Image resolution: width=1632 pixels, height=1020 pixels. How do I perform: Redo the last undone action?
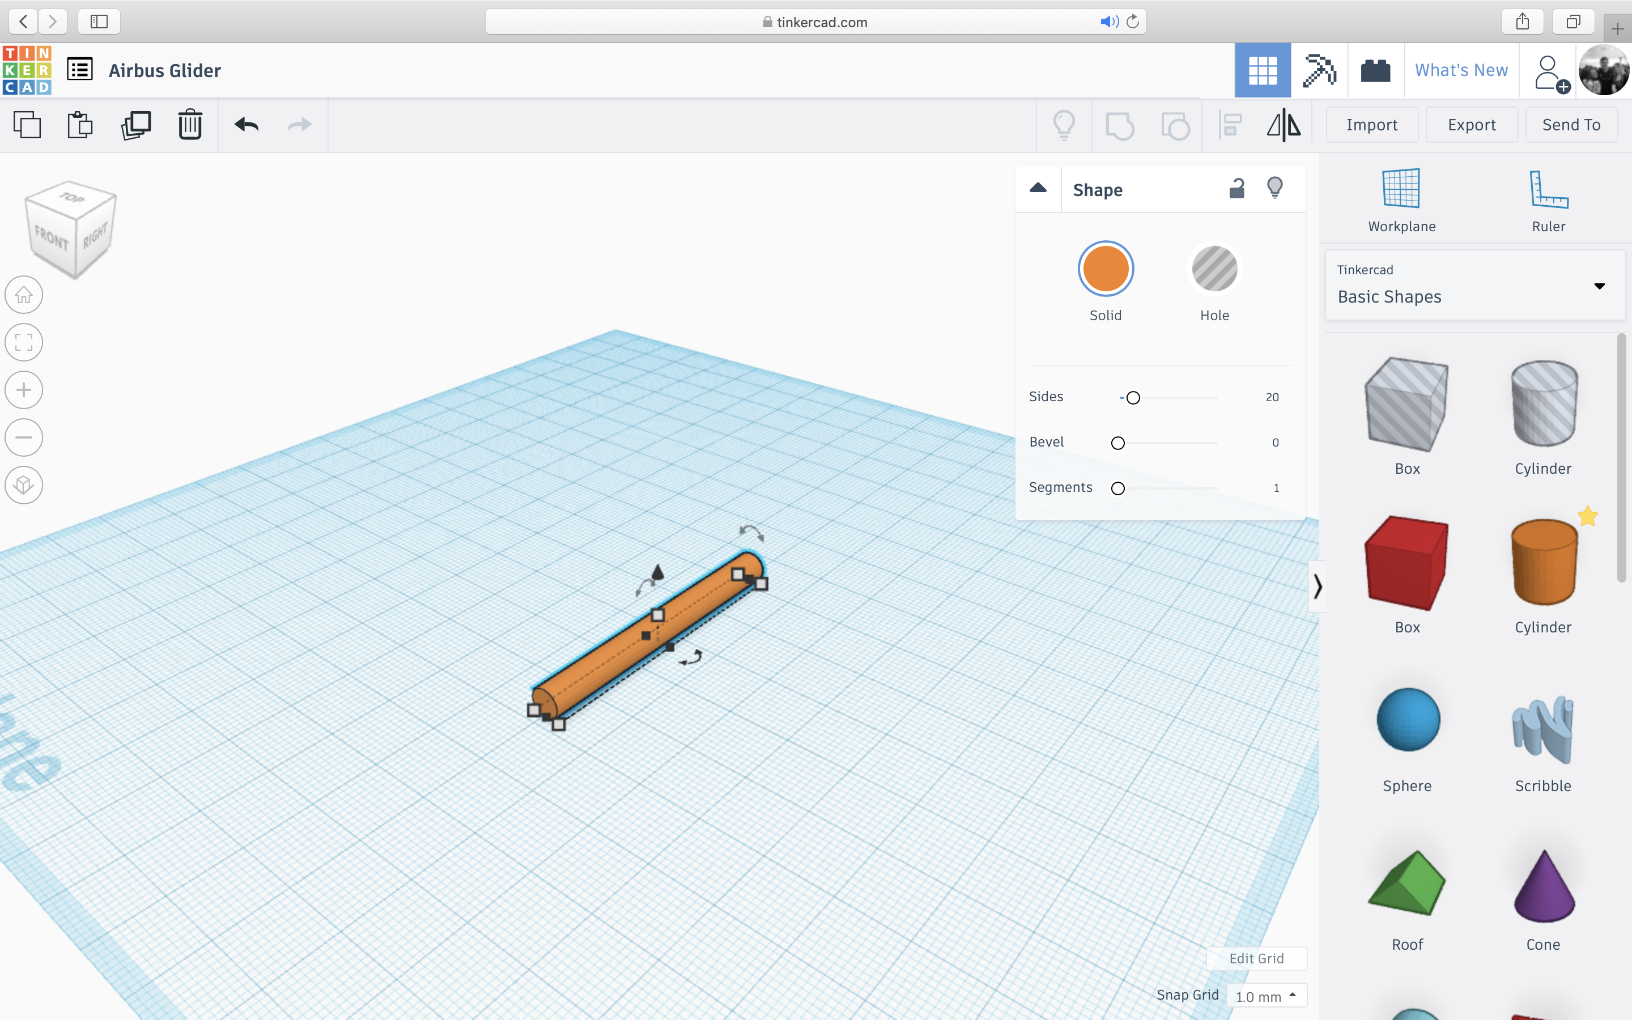coord(299,125)
